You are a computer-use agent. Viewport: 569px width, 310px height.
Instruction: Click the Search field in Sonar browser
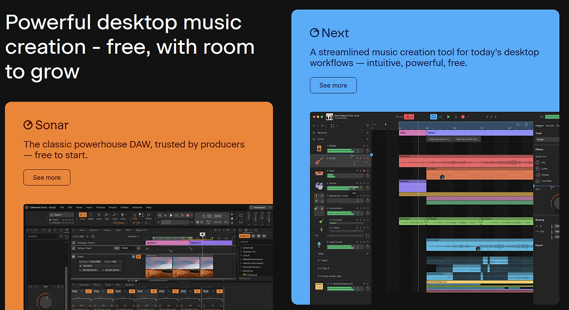pyautogui.click(x=256, y=242)
